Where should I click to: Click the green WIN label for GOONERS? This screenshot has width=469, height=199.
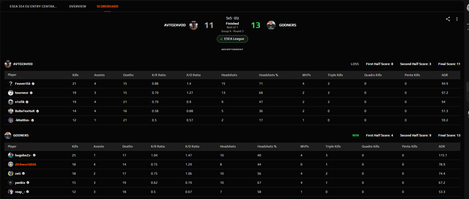click(x=356, y=135)
